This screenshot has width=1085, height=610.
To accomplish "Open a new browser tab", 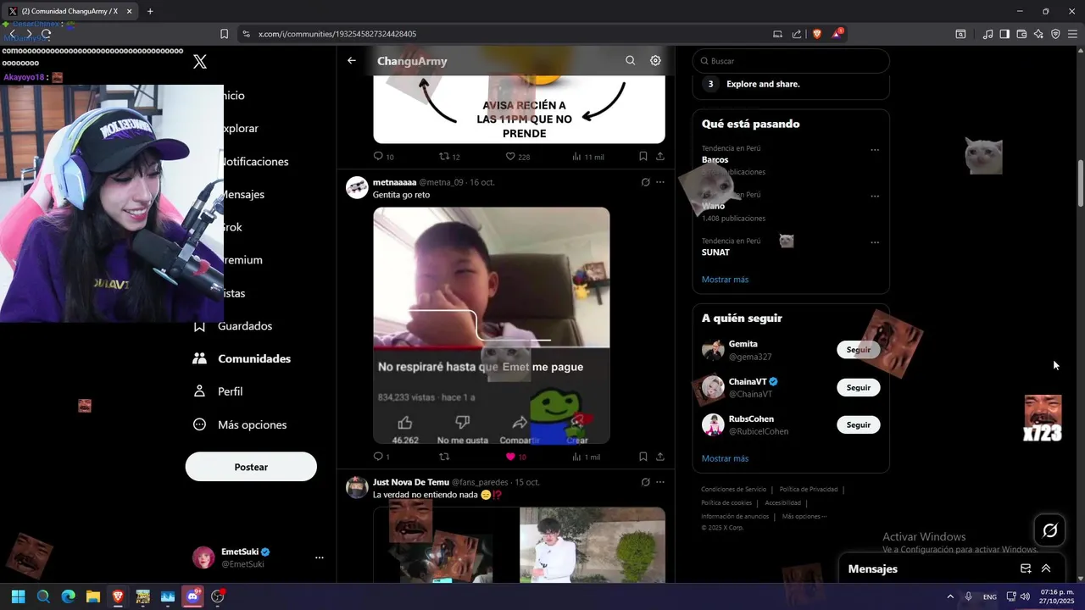I will tap(150, 11).
